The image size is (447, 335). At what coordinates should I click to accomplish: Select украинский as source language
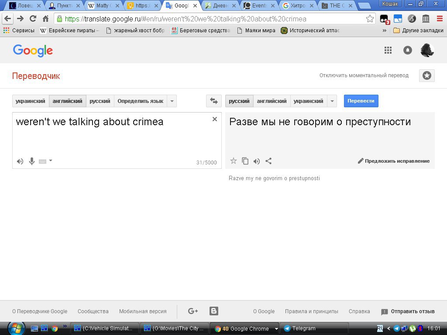[31, 101]
